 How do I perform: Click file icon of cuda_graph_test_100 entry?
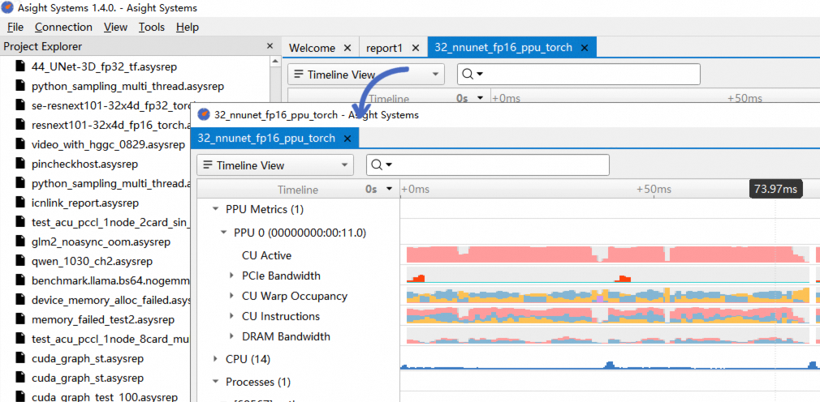tap(20, 397)
